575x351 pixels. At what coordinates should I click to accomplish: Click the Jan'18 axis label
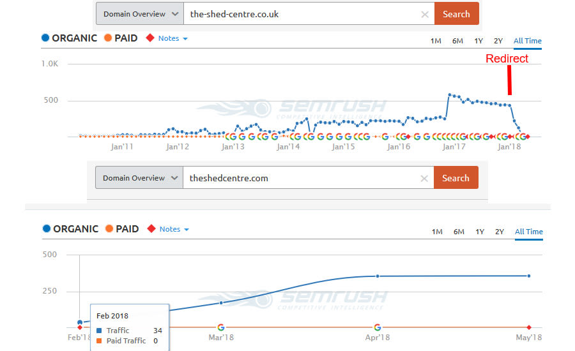pyautogui.click(x=509, y=147)
